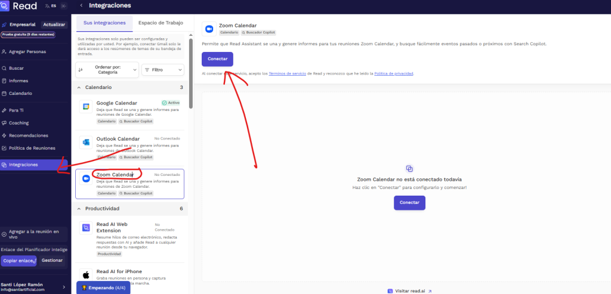
Task: Select the Outlook Calendar integration
Action: [129, 148]
